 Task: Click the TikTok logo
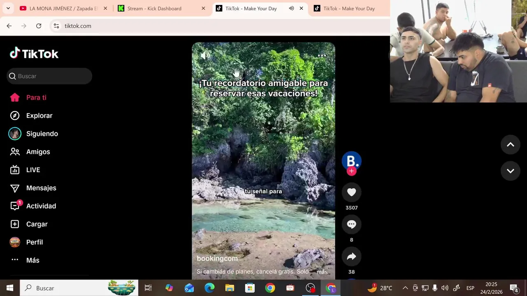pyautogui.click(x=34, y=53)
